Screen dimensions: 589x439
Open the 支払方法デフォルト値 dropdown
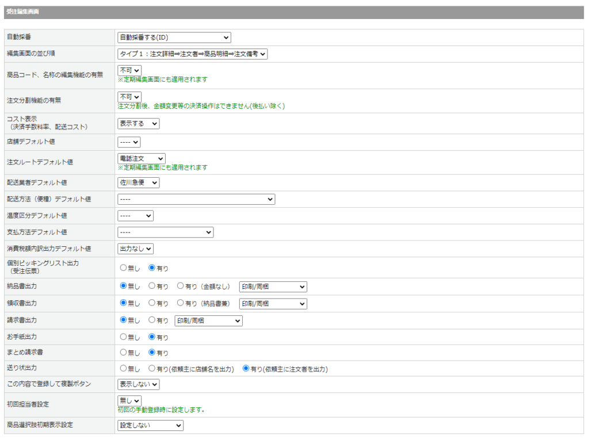coord(165,232)
